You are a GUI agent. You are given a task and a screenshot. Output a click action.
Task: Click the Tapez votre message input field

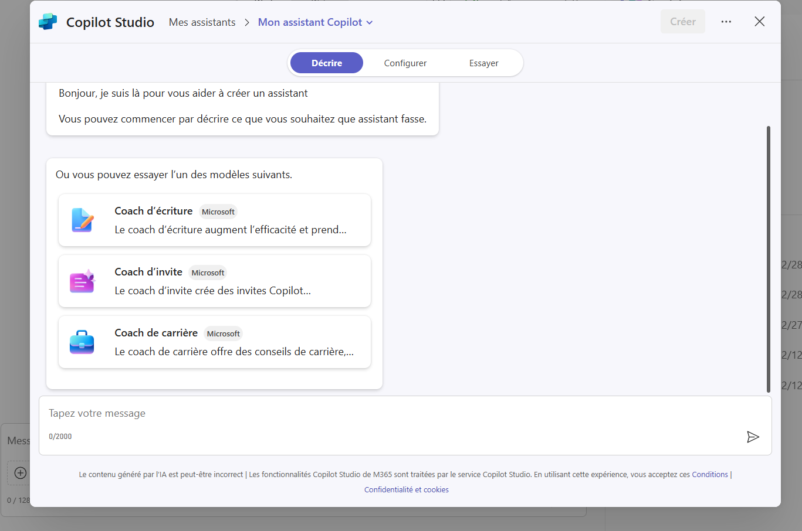click(x=405, y=426)
